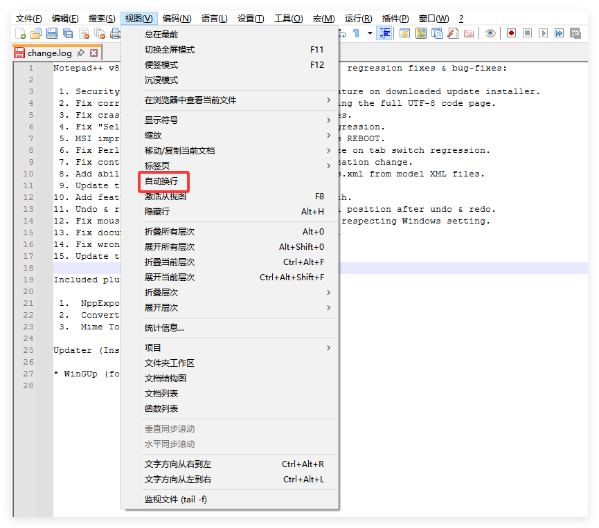Open the 语言(L) menu
The width and height of the screenshot is (599, 528).
click(214, 19)
